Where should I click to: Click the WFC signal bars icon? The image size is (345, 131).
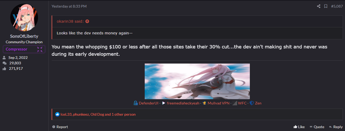235,103
